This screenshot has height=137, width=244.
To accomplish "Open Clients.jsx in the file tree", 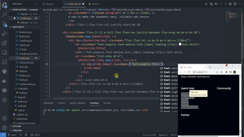I will [24, 45].
